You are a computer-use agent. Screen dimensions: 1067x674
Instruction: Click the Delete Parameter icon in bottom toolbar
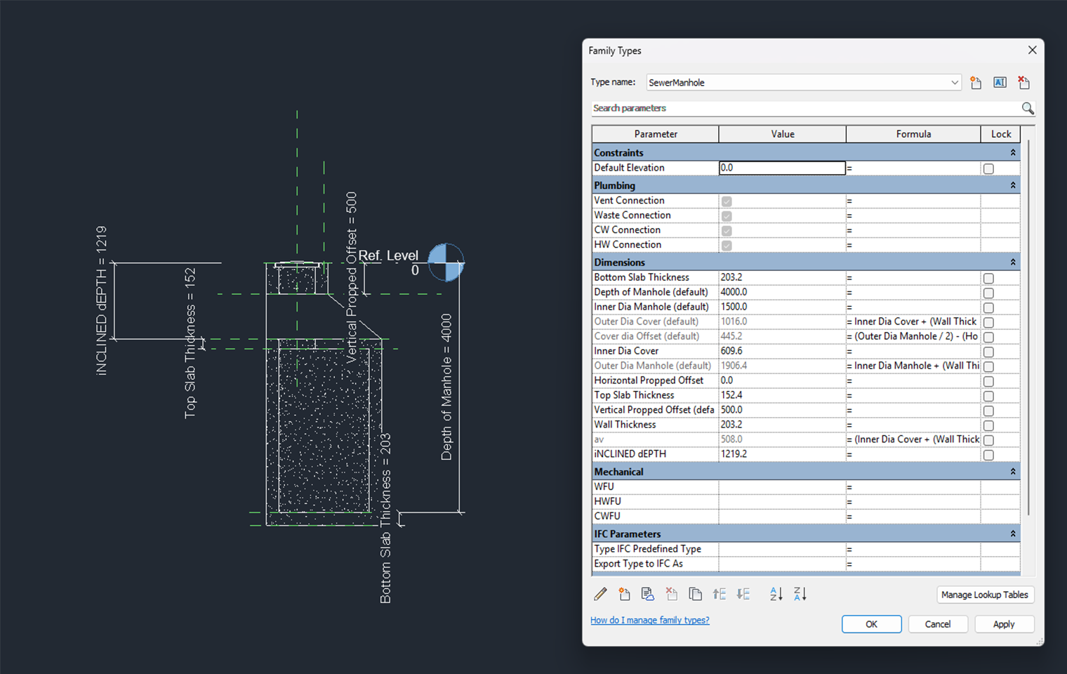tap(671, 594)
